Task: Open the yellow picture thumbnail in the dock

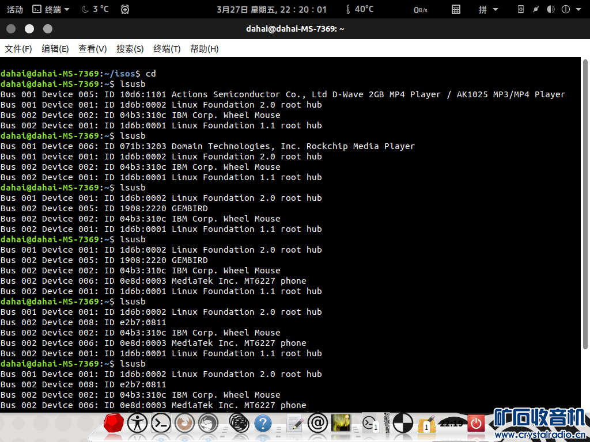Action: click(x=341, y=423)
